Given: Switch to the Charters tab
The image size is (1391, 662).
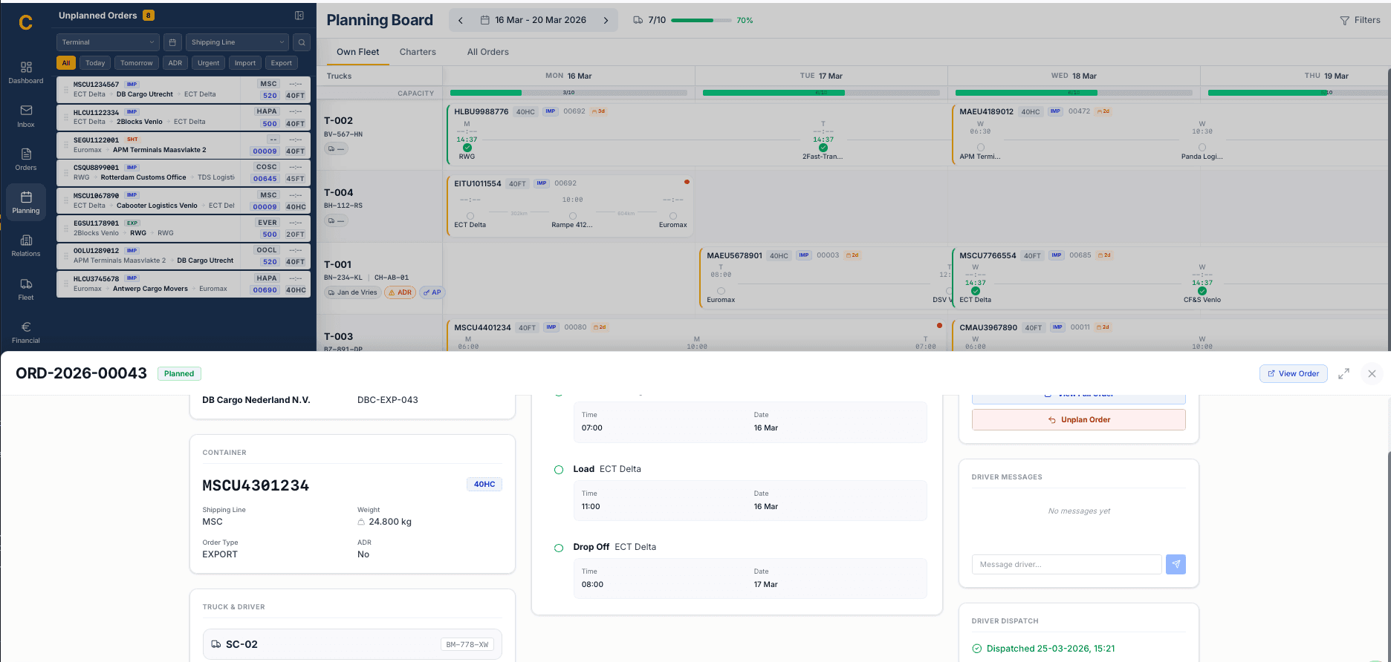Looking at the screenshot, I should click(x=418, y=52).
